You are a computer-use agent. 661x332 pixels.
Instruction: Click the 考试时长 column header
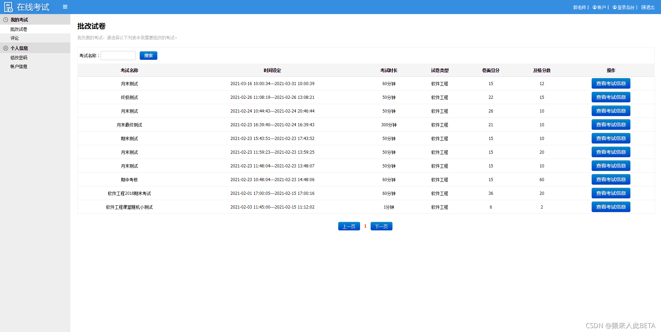389,70
